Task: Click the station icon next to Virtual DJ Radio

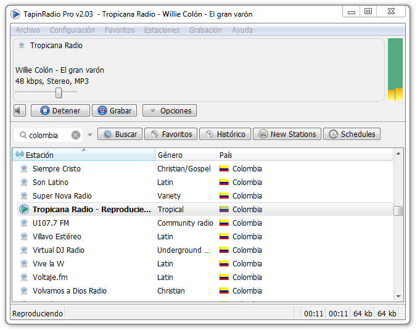Action: (24, 250)
